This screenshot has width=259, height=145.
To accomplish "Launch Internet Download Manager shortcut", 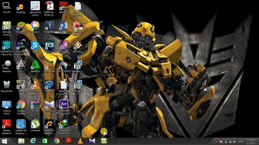I will (64, 127).
